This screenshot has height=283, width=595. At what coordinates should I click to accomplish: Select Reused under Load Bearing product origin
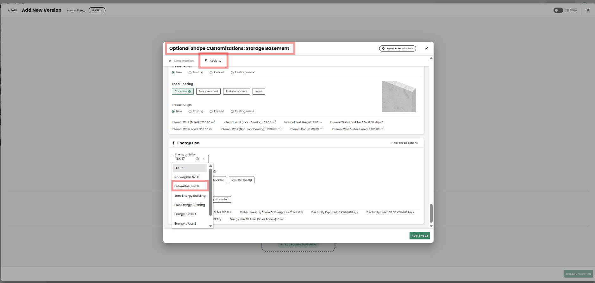click(x=211, y=111)
